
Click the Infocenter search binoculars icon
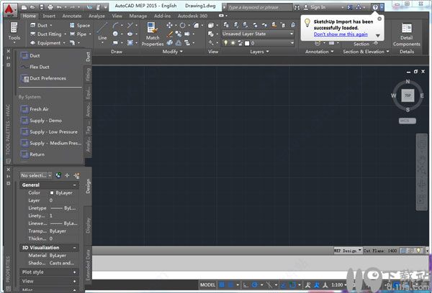pos(297,7)
